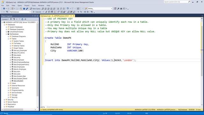Click the PolyBase tree node
This screenshot has height=115, width=204.
coord(11,107)
